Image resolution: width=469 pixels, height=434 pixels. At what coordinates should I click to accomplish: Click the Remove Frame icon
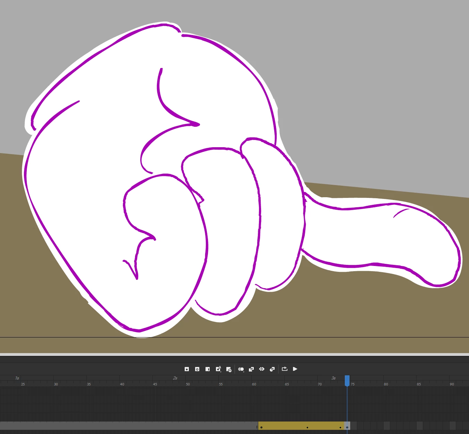tap(229, 369)
